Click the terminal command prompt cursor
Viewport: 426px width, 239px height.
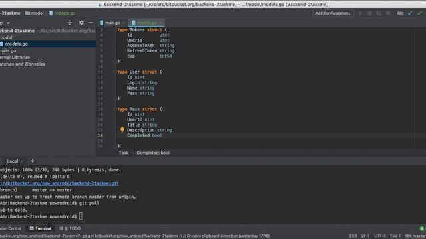(x=81, y=216)
